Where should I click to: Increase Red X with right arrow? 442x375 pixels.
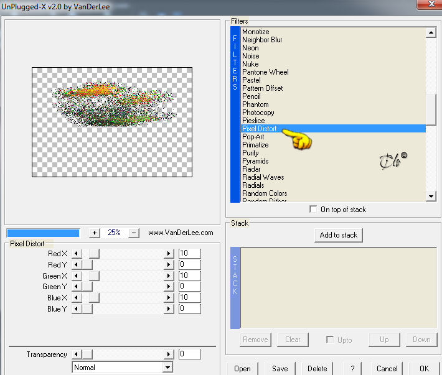169,253
